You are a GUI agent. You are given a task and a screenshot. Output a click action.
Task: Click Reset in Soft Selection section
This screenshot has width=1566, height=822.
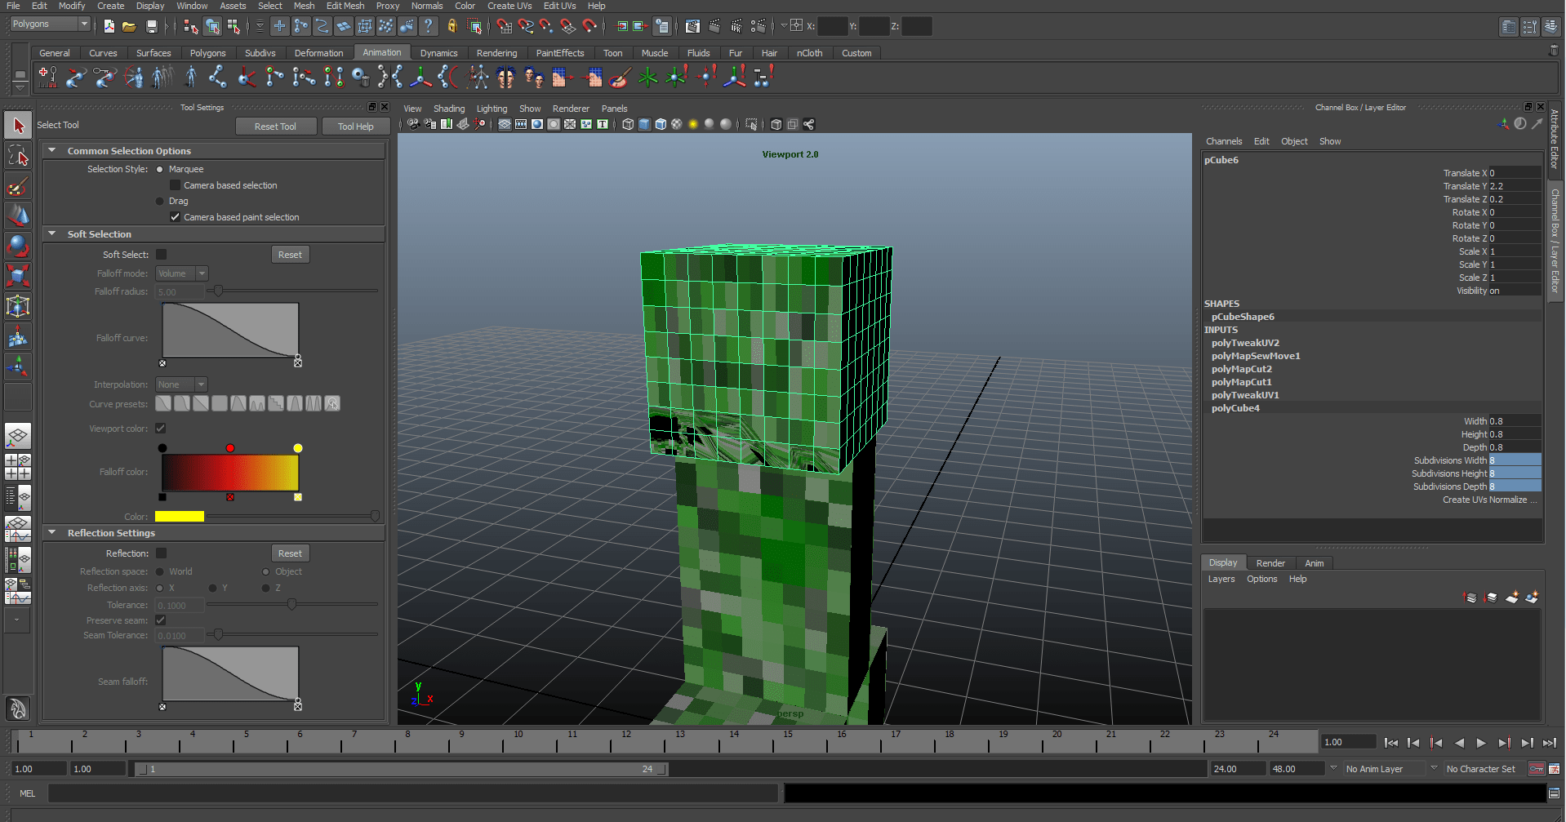[290, 255]
